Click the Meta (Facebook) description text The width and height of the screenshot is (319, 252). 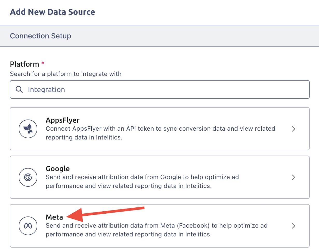(x=156, y=230)
